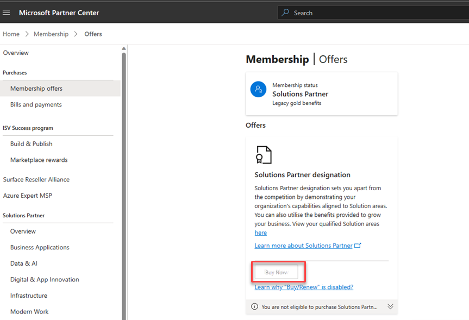Expand the not eligible notice chevron

(x=390, y=306)
